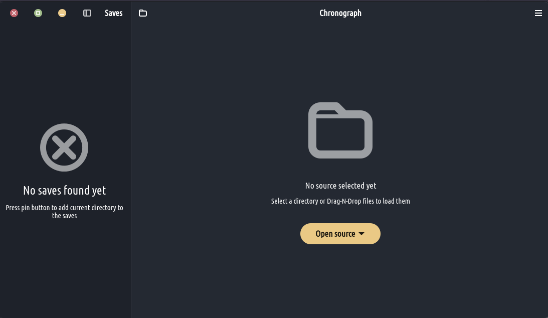Click the crossed-circle icon in Saves pane
Image resolution: width=548 pixels, height=318 pixels.
click(x=64, y=147)
